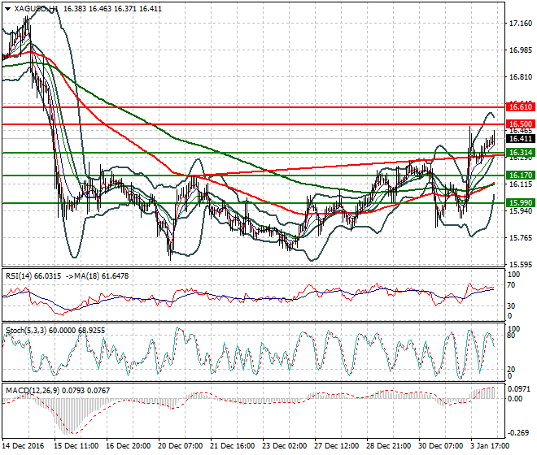This screenshot has height=455, width=537.
Task: Click the RSI(14) 66.0315 indicator label
Action: point(33,275)
